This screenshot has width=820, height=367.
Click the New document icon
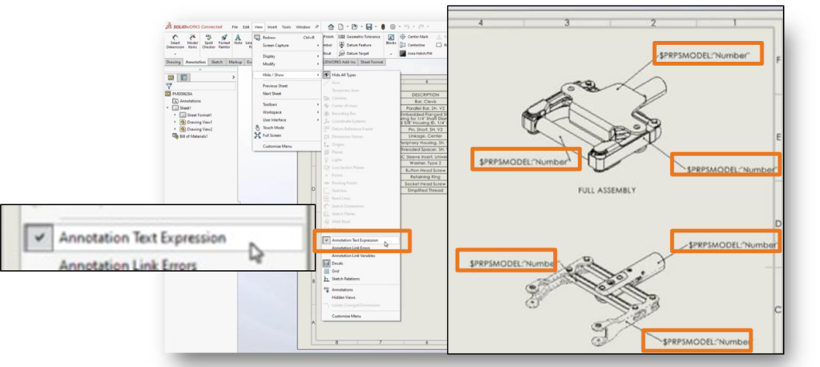340,26
